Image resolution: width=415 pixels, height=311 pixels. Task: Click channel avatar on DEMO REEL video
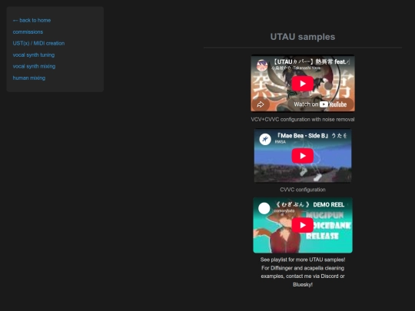[x=264, y=208]
